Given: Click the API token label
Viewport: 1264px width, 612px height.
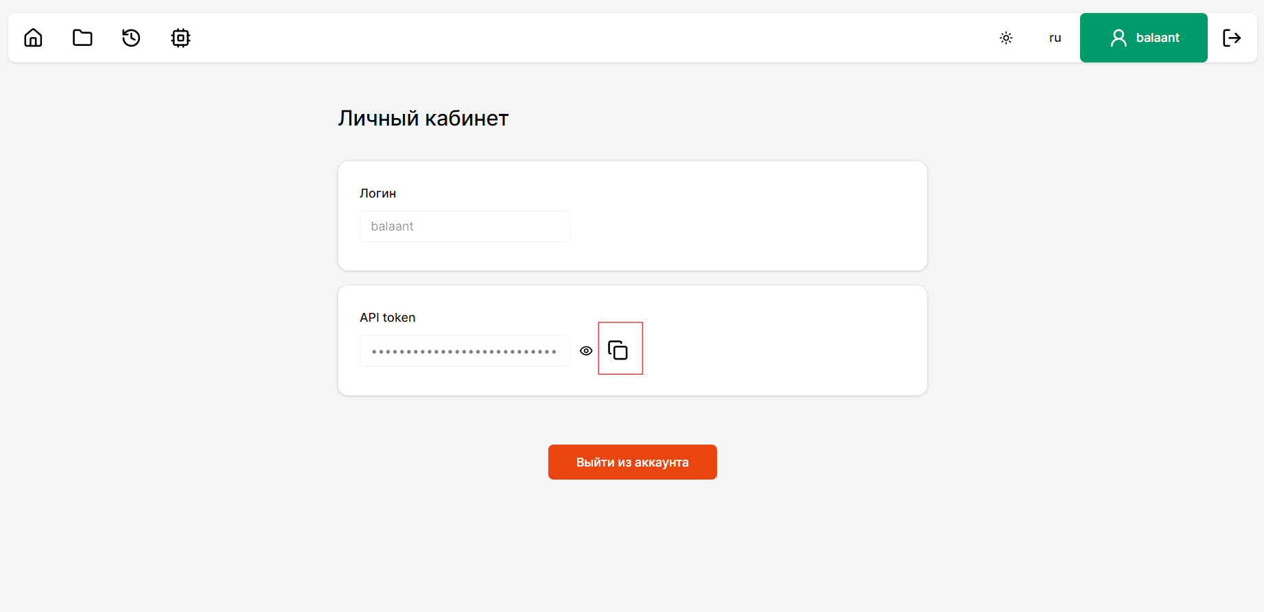Looking at the screenshot, I should coord(388,318).
